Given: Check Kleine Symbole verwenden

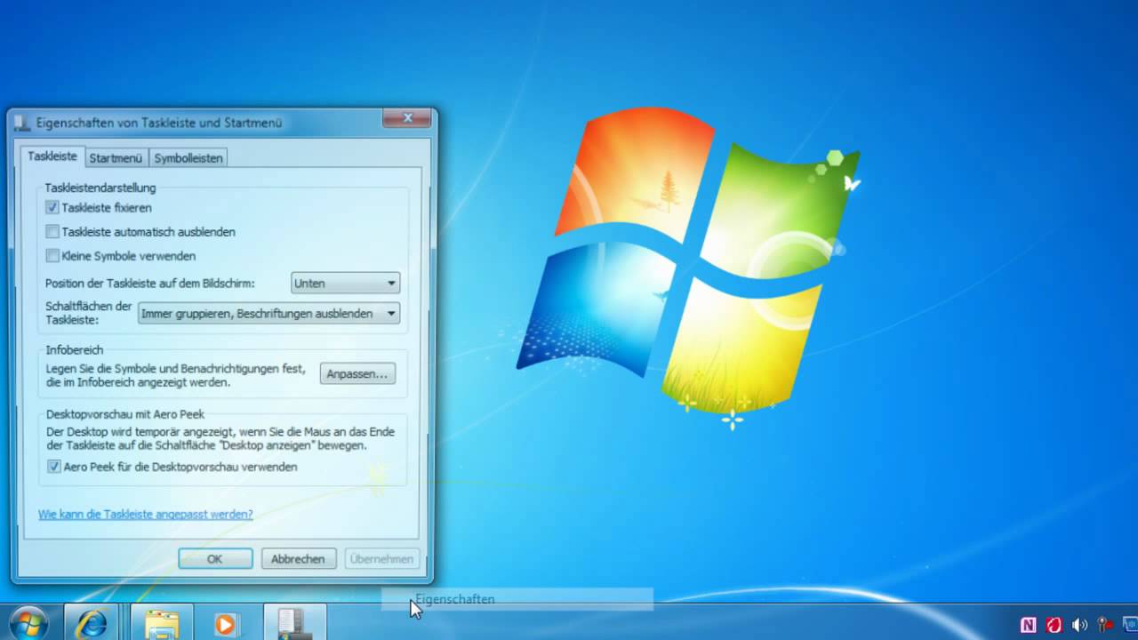Looking at the screenshot, I should pyautogui.click(x=52, y=256).
